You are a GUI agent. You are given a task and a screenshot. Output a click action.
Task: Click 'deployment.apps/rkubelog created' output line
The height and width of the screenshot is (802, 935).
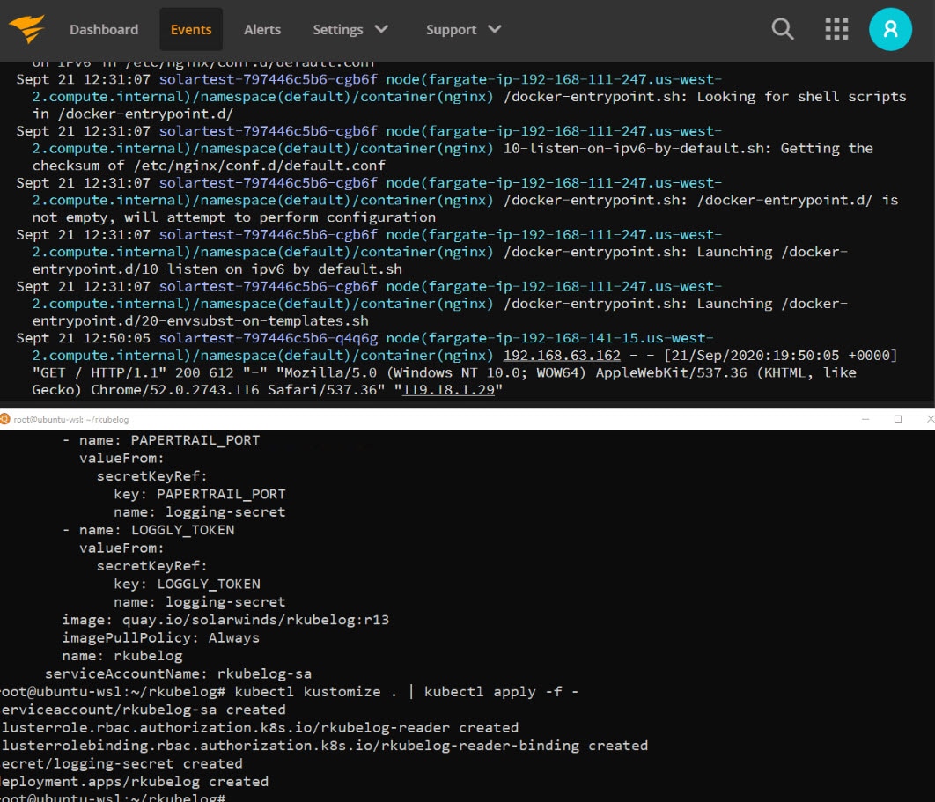tap(134, 781)
